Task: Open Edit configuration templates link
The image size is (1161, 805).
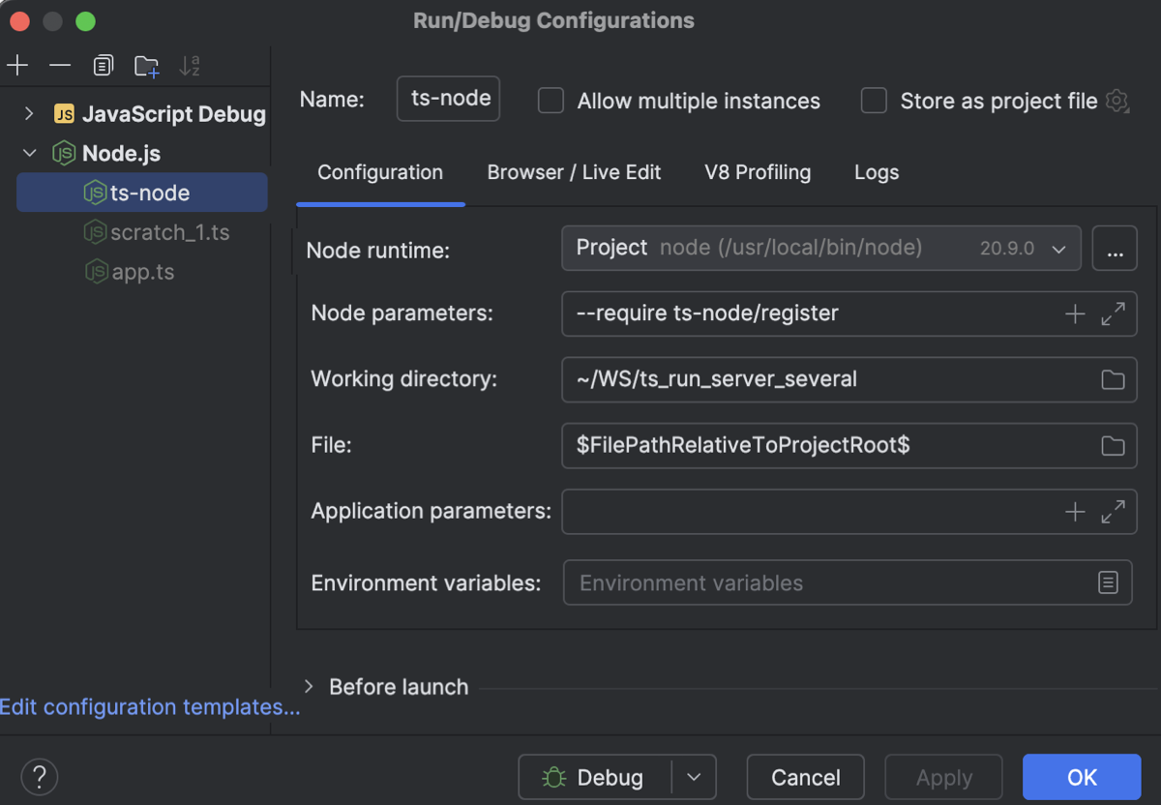Action: pos(150,707)
